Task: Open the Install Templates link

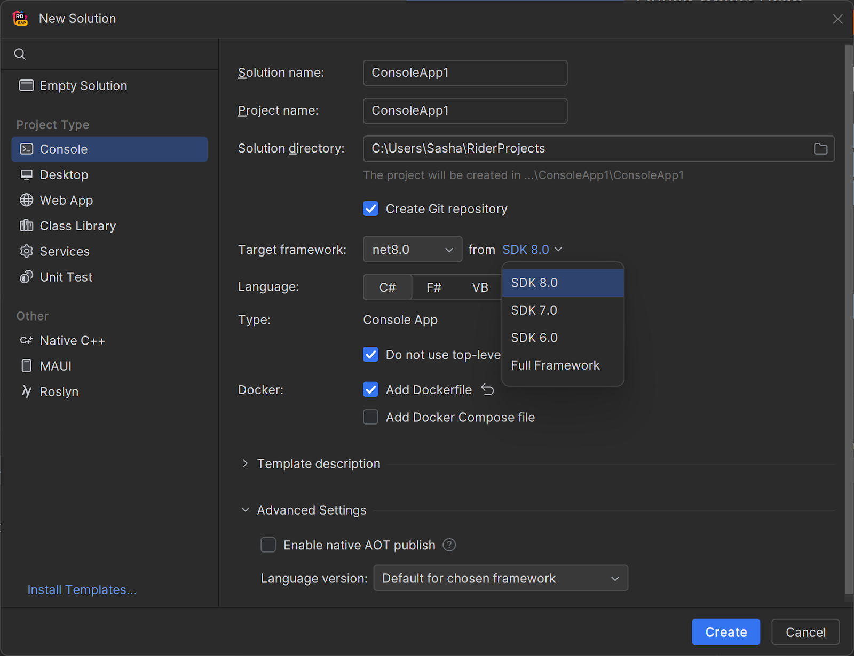Action: click(x=82, y=589)
